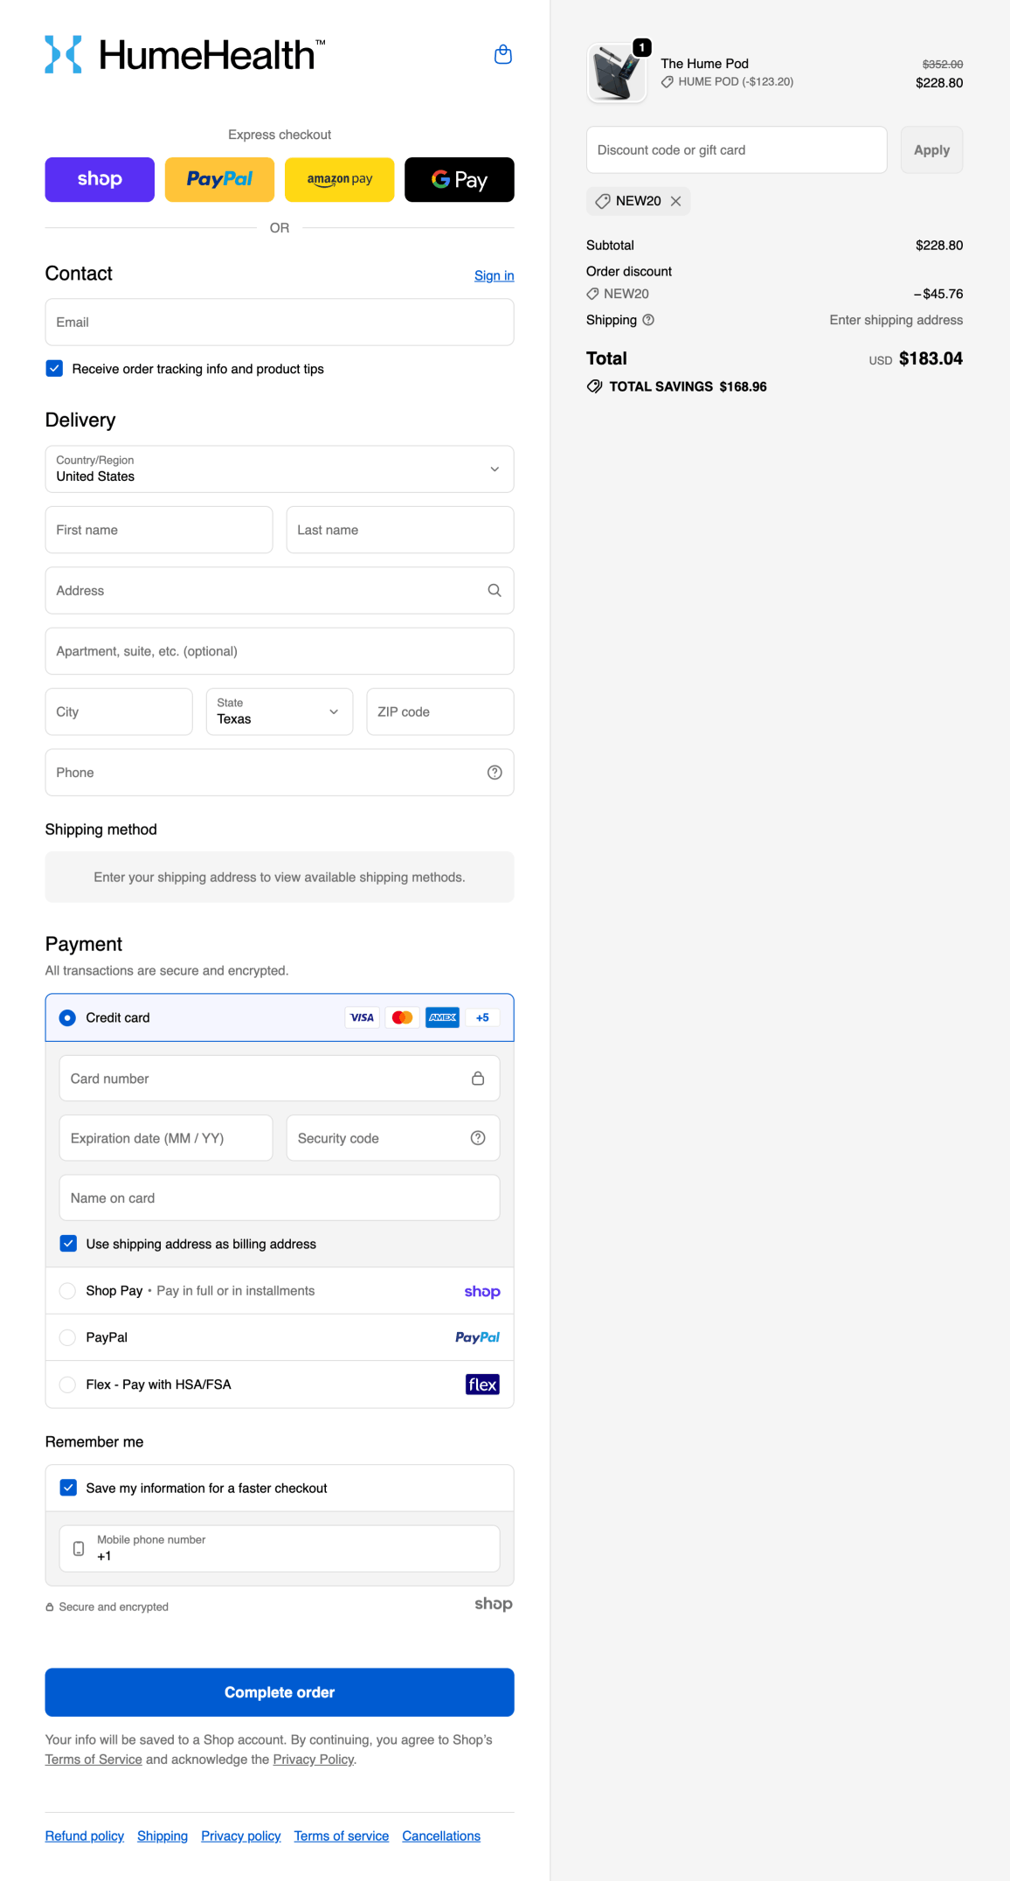Open the Country/Region dropdown
The height and width of the screenshot is (1881, 1010).
tap(280, 469)
